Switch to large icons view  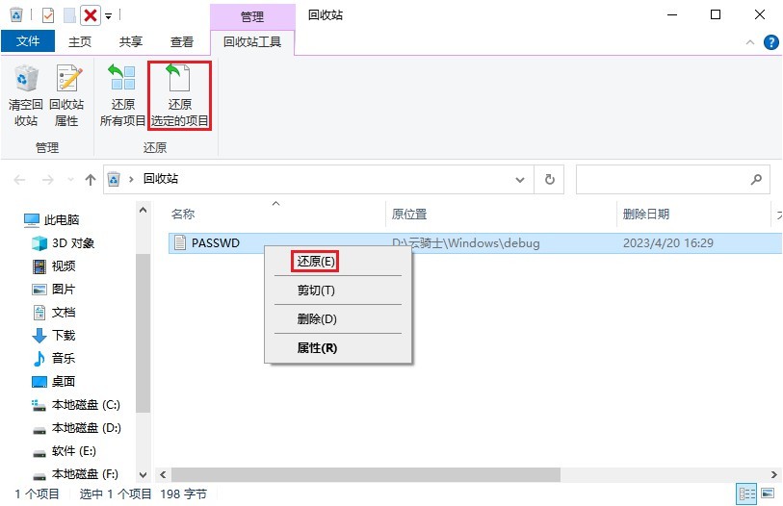click(768, 493)
